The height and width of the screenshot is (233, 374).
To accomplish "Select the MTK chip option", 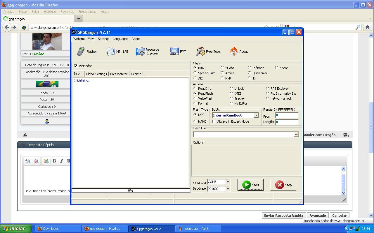I will click(x=195, y=68).
